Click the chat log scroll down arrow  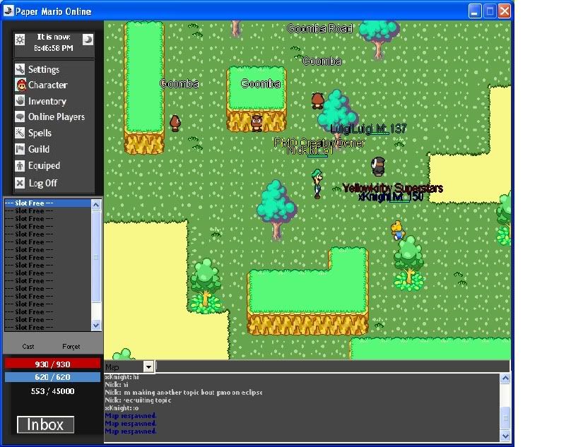pos(505,436)
